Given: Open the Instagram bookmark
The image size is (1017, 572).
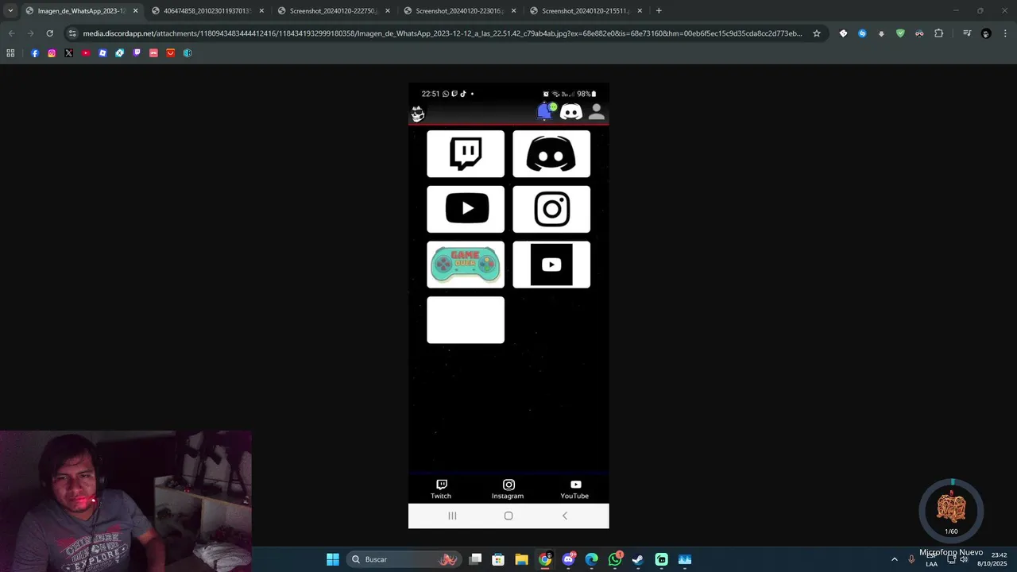Looking at the screenshot, I should 52,53.
